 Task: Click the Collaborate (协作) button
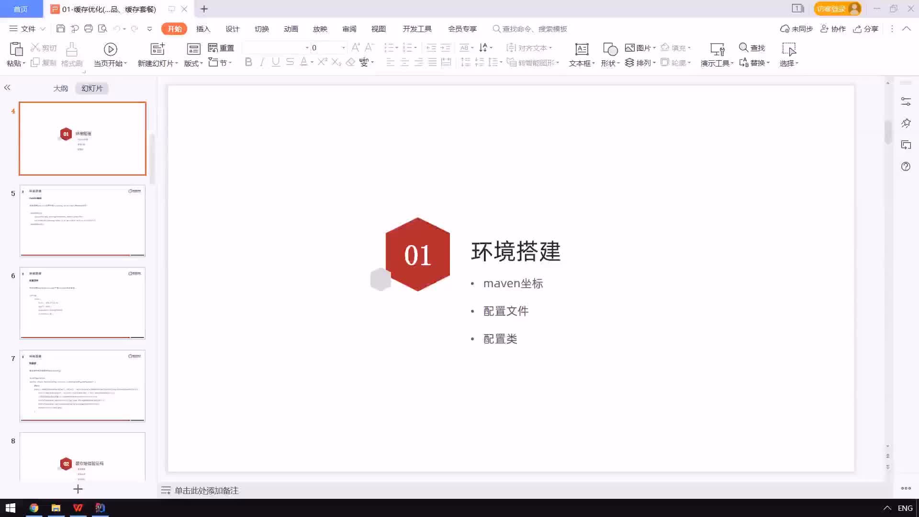click(x=833, y=29)
